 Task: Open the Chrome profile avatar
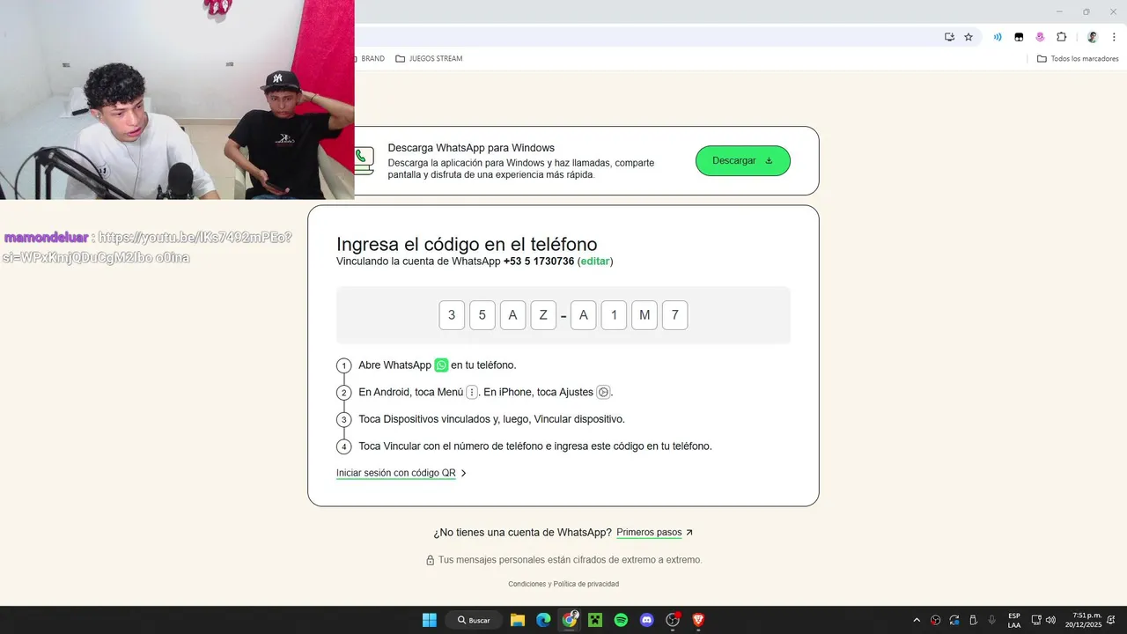1093,37
